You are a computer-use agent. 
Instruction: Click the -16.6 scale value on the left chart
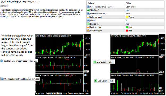pyautogui.click(x=86, y=91)
